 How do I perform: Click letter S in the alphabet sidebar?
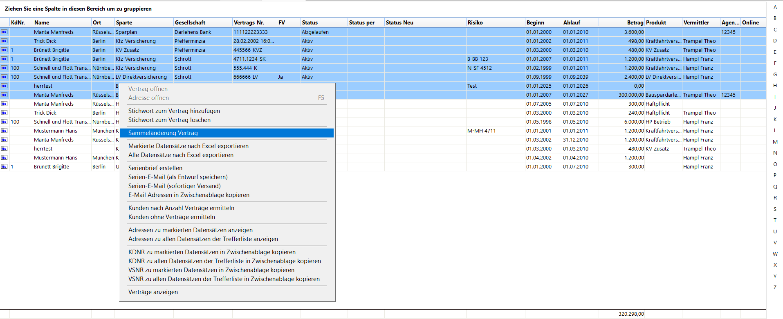point(775,209)
